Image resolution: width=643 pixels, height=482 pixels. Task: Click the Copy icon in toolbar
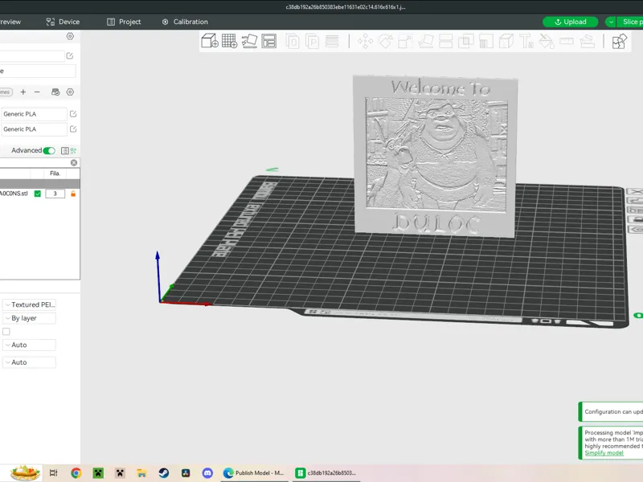pos(293,42)
